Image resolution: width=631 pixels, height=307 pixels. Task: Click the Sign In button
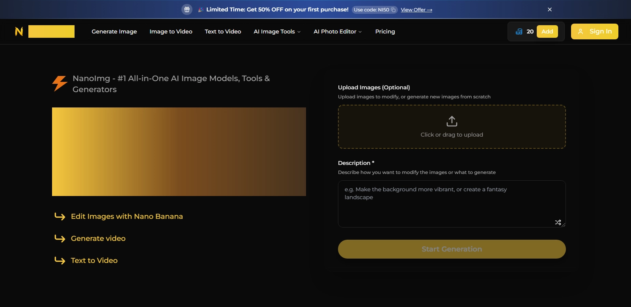(594, 31)
